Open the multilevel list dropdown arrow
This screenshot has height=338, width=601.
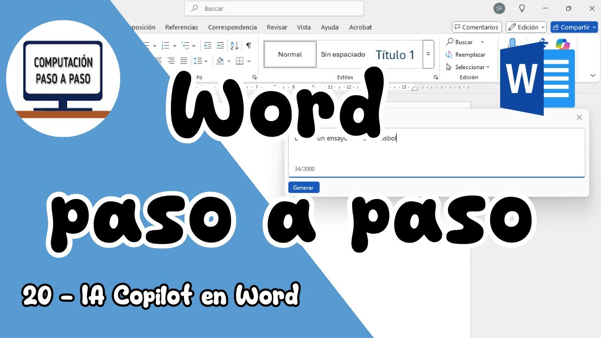click(194, 46)
